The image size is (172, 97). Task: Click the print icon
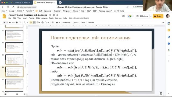17,22
